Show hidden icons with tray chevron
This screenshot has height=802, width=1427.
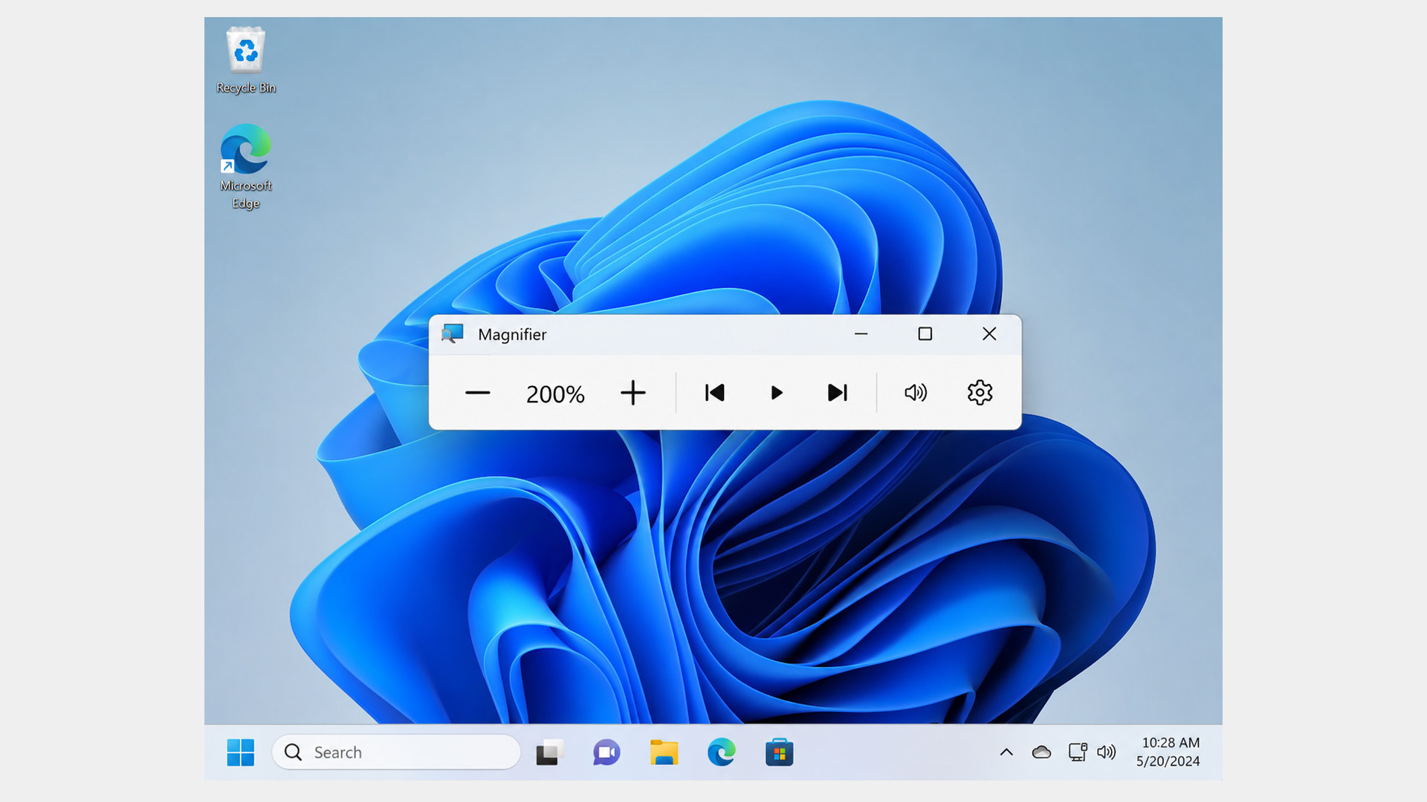1006,752
